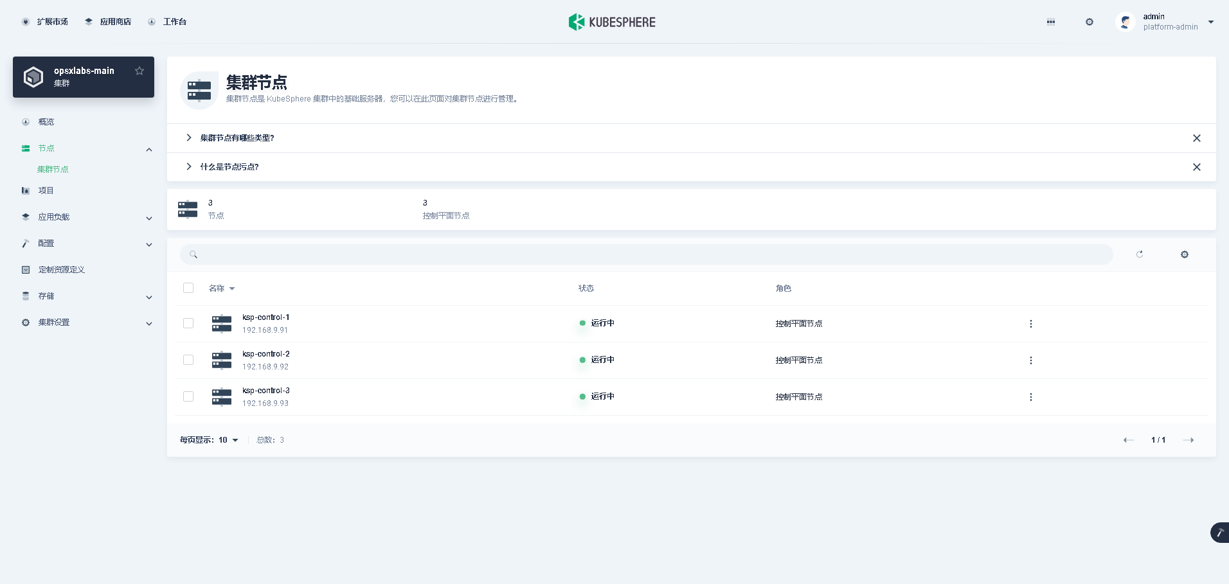This screenshot has width=1229, height=584.
Task: Click the ksp-control-1 server icon
Action: (x=222, y=323)
